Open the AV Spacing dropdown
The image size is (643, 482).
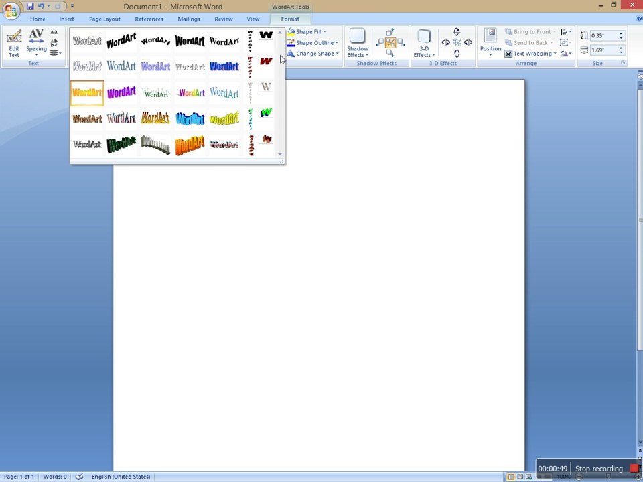pyautogui.click(x=36, y=43)
